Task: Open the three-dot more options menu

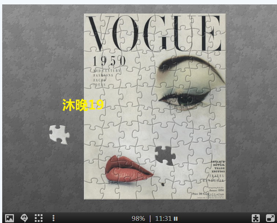Action: 53,218
